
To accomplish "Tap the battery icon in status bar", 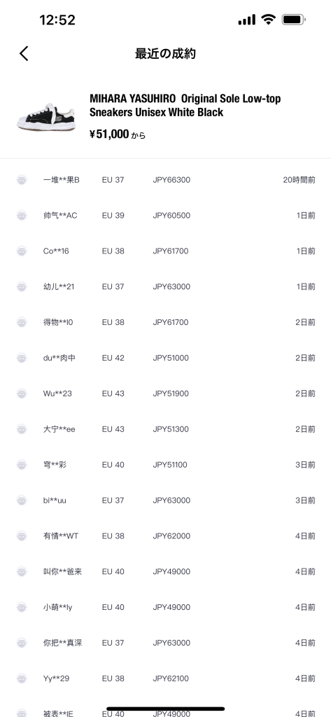I will [x=294, y=20].
